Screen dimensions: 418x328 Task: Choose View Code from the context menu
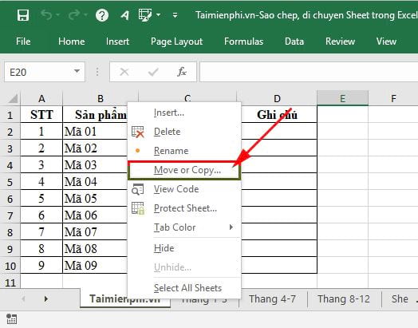click(184, 189)
